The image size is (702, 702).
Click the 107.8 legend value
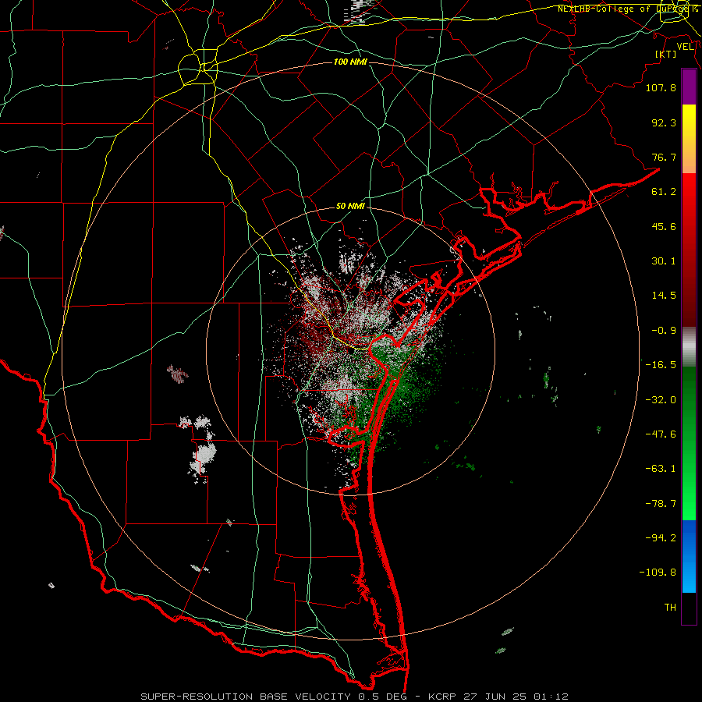click(661, 87)
